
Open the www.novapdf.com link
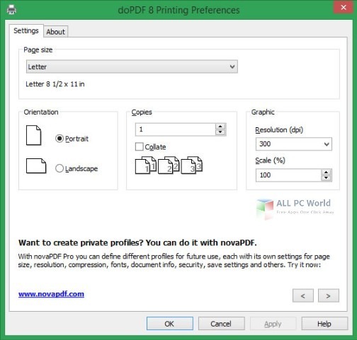[51, 294]
